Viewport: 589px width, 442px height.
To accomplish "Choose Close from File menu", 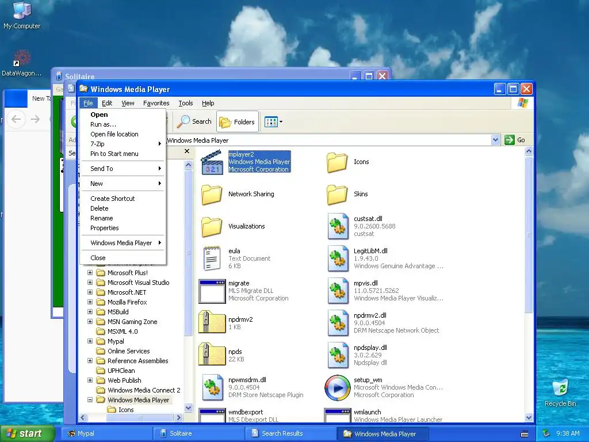I will point(123,258).
